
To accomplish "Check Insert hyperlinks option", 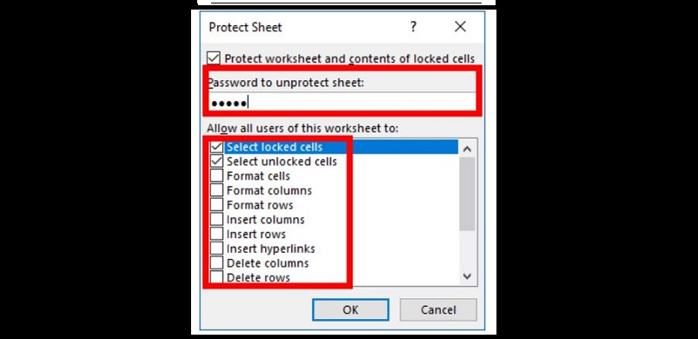I will (x=216, y=248).
